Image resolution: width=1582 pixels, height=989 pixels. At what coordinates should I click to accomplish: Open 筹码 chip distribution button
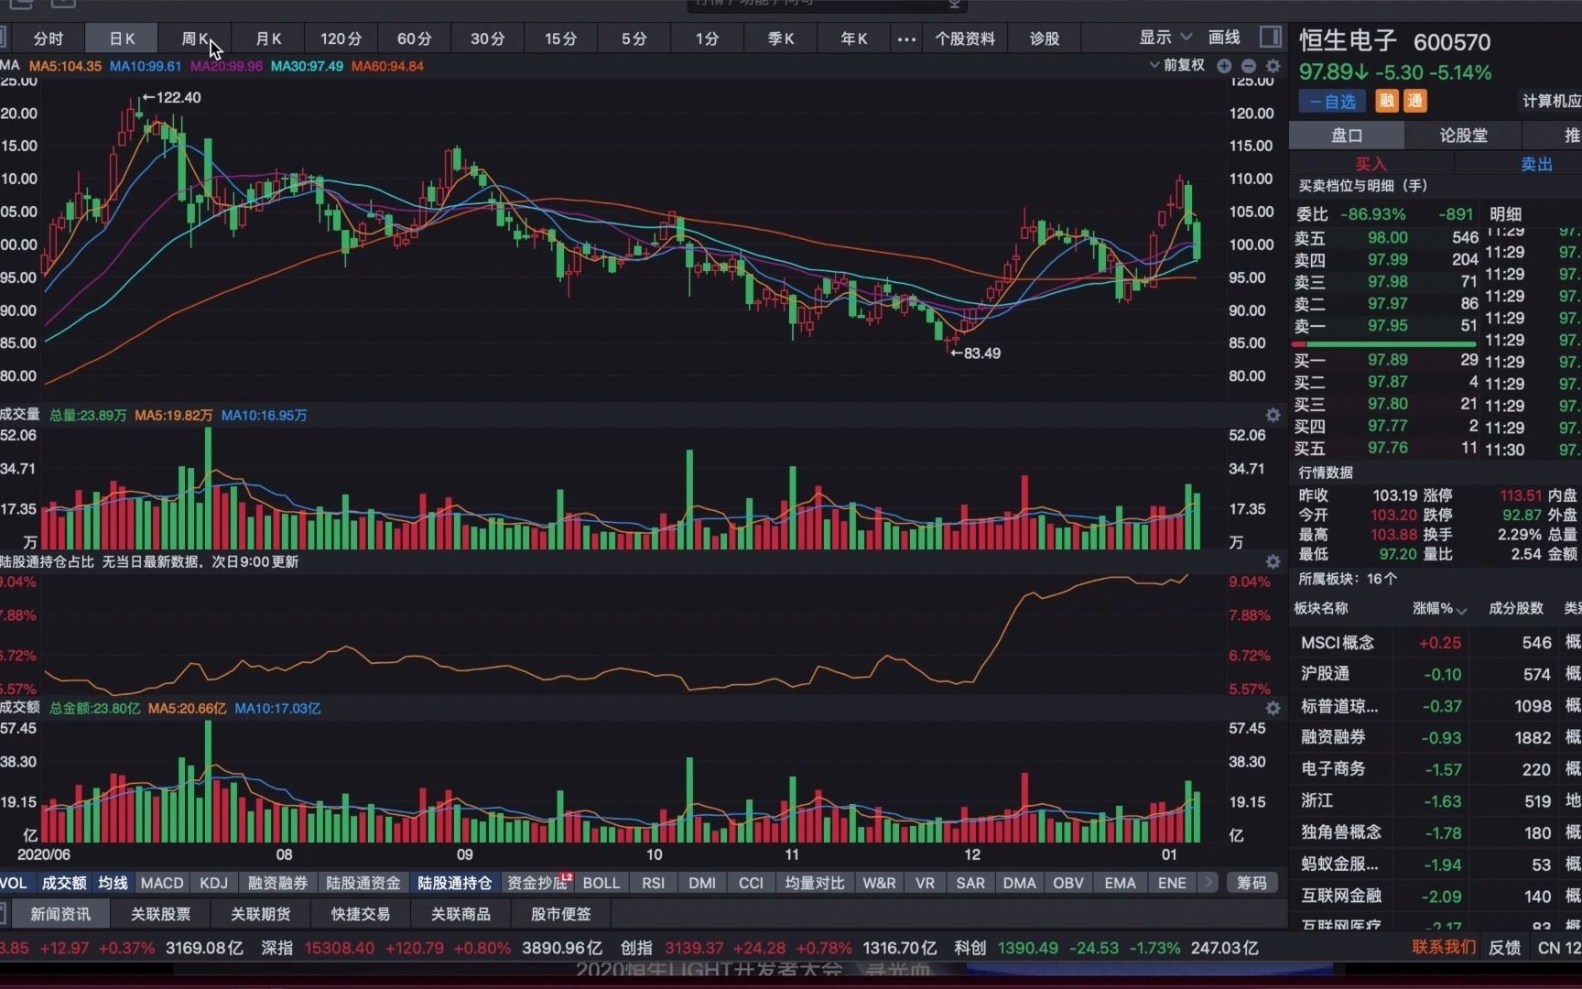tap(1252, 883)
